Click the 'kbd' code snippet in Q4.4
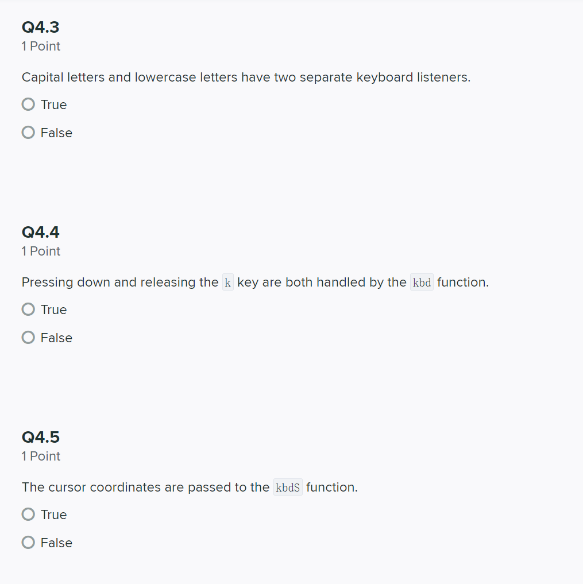583x584 pixels. 422,282
